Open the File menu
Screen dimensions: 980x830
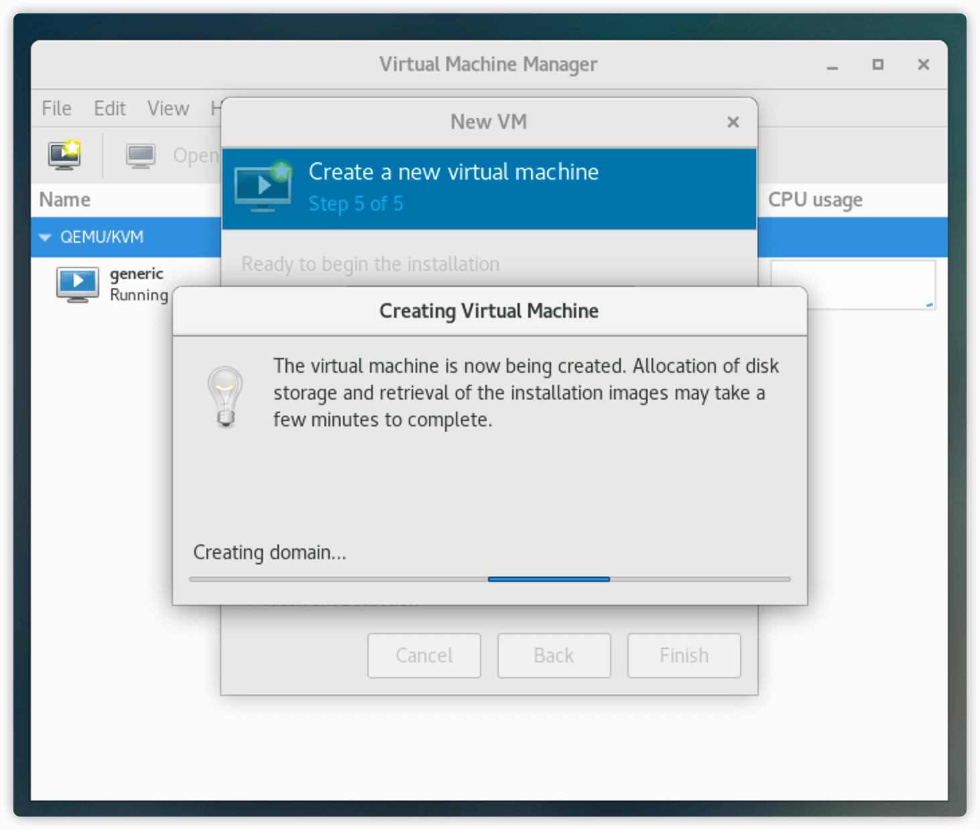56,108
